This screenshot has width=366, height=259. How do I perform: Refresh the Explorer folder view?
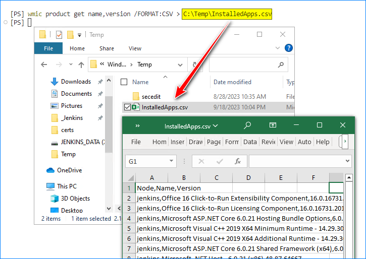point(195,64)
